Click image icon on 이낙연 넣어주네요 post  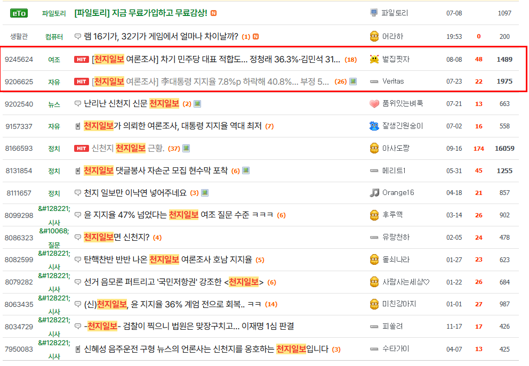(205, 193)
